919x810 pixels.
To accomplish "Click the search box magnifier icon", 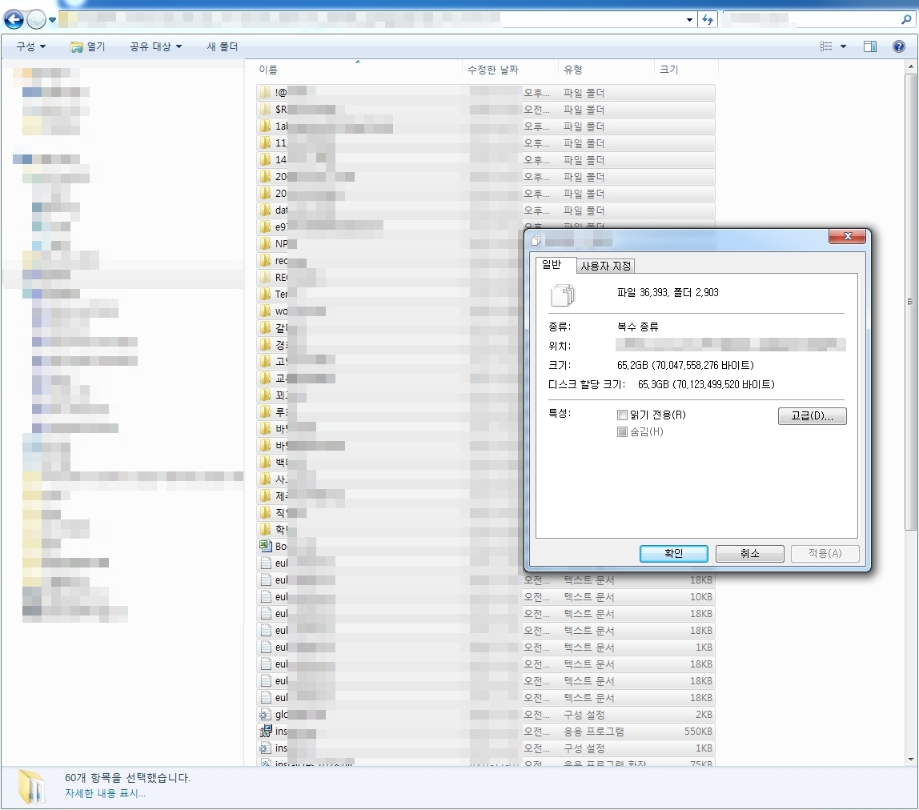I will [x=906, y=20].
